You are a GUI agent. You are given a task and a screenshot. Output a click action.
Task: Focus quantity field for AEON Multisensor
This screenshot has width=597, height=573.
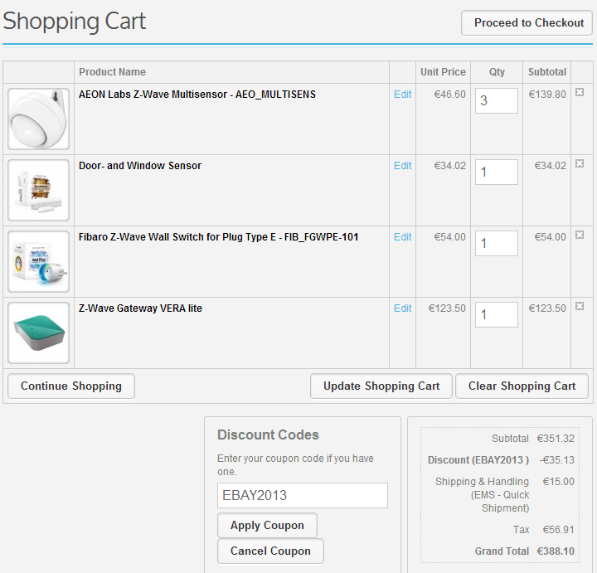point(497,100)
